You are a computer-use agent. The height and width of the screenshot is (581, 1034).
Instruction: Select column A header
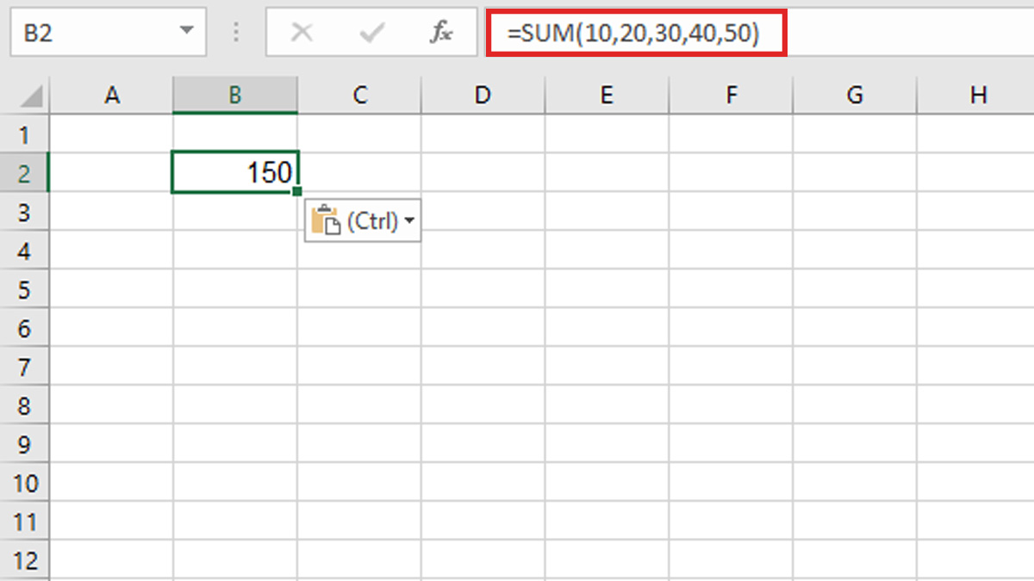tap(111, 96)
